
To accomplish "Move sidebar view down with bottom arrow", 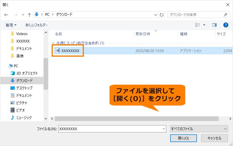I will [46, 119].
